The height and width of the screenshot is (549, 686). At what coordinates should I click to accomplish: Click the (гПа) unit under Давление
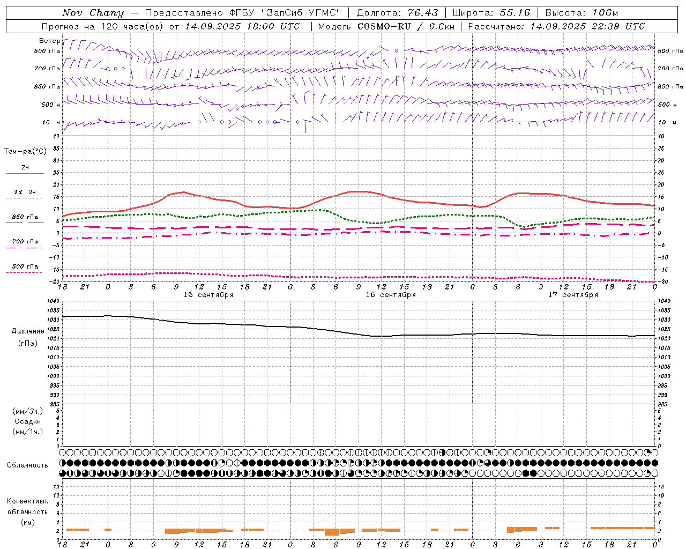(x=28, y=343)
